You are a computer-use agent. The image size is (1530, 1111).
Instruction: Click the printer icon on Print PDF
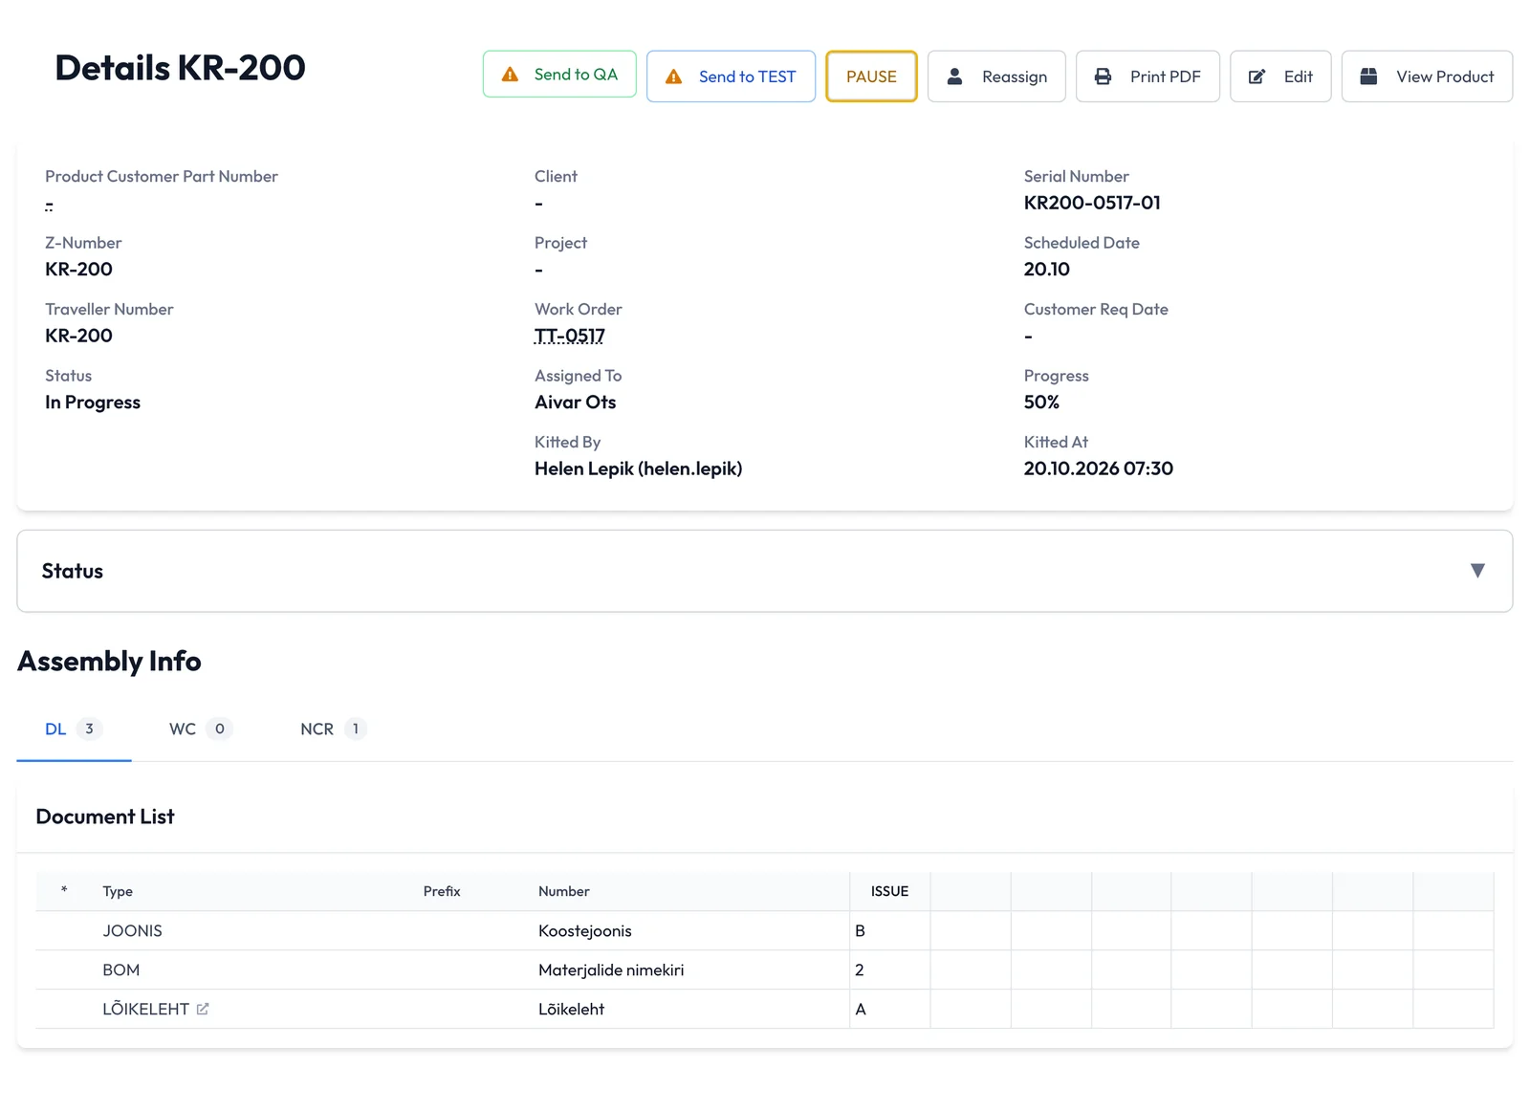(1103, 76)
